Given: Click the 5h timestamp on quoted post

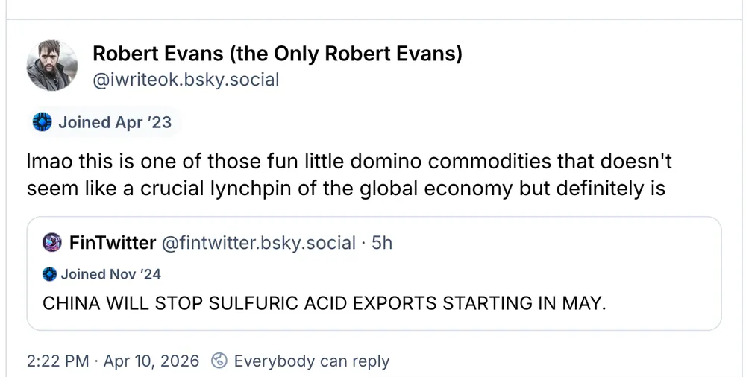Looking at the screenshot, I should click(382, 242).
